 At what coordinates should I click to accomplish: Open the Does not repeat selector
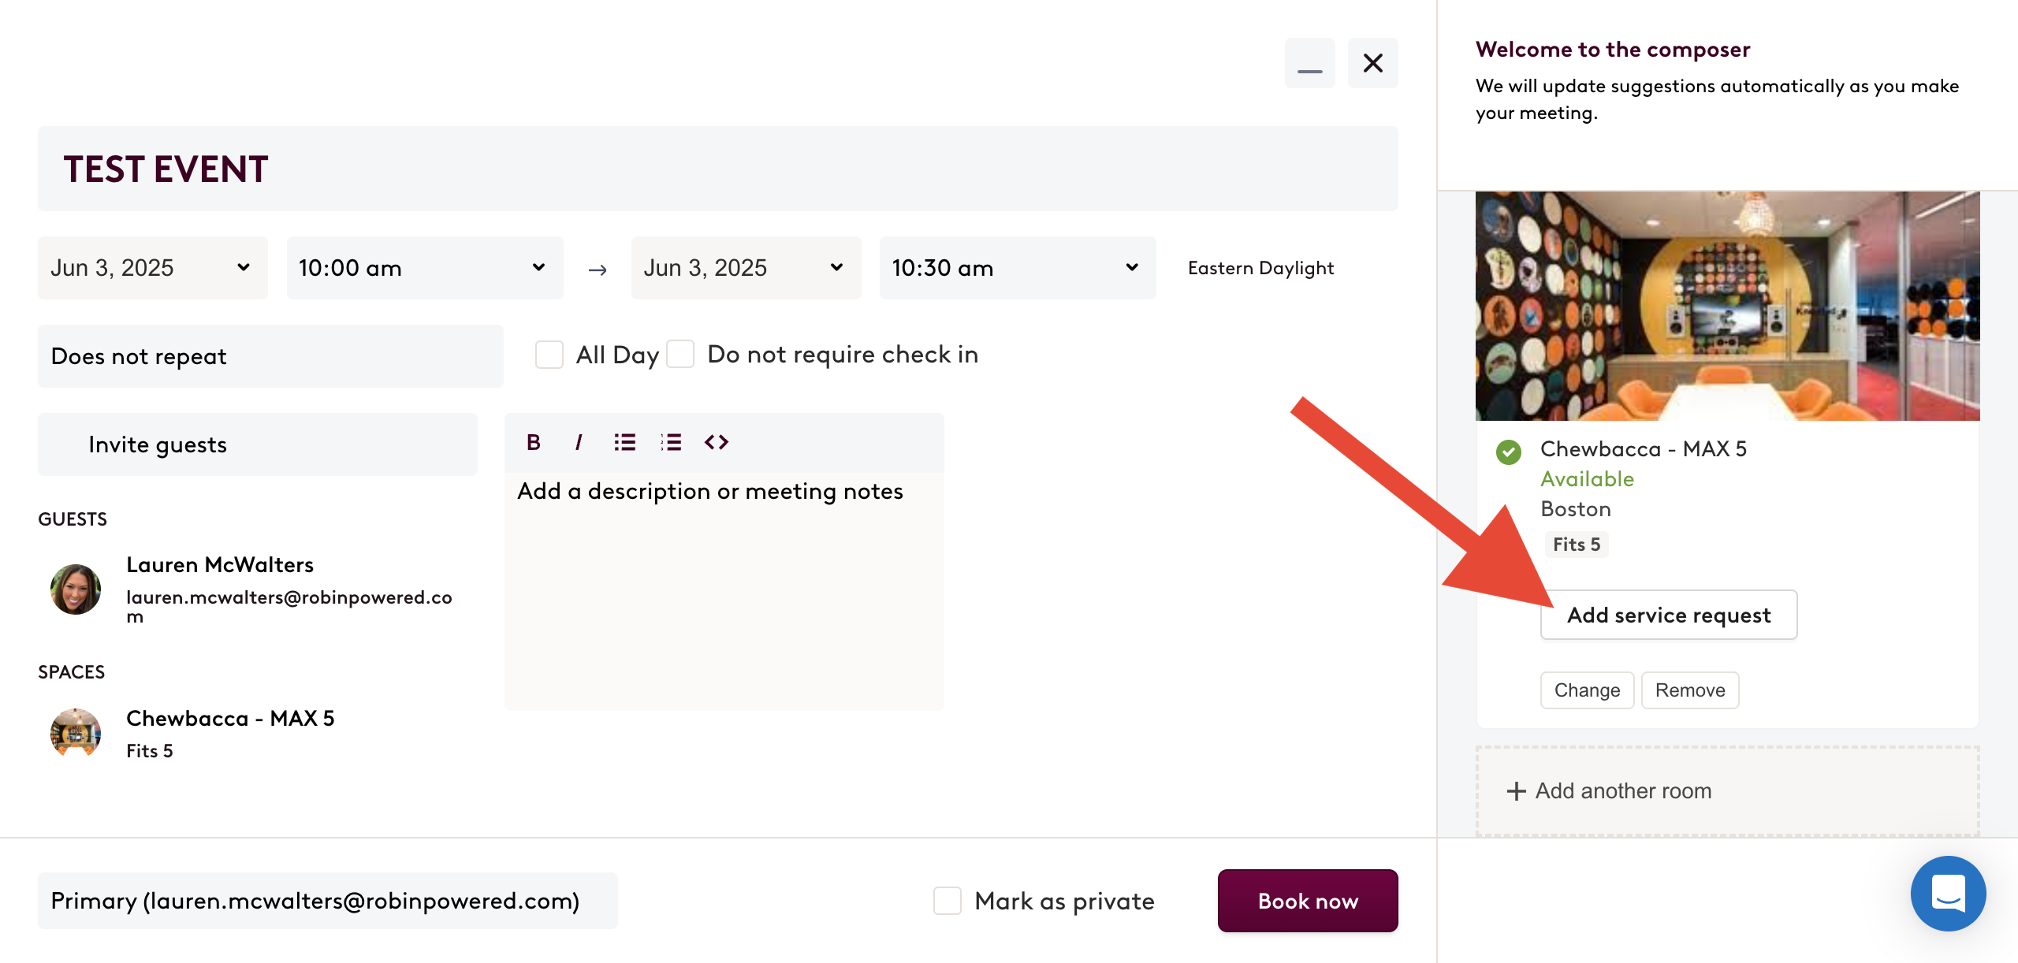tap(270, 356)
